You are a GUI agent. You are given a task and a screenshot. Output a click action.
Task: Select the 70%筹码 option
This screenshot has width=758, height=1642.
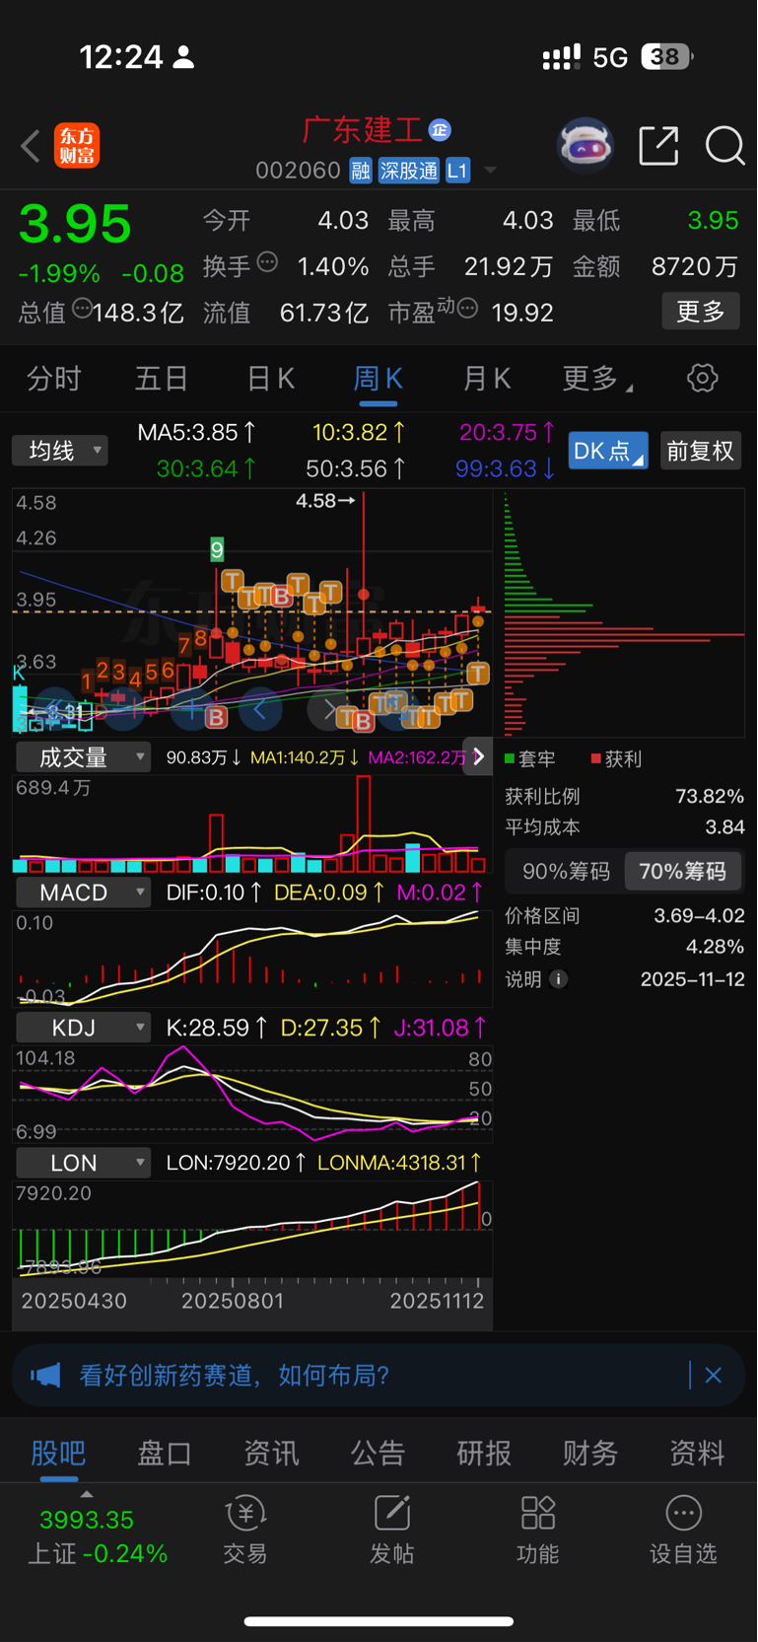[682, 872]
